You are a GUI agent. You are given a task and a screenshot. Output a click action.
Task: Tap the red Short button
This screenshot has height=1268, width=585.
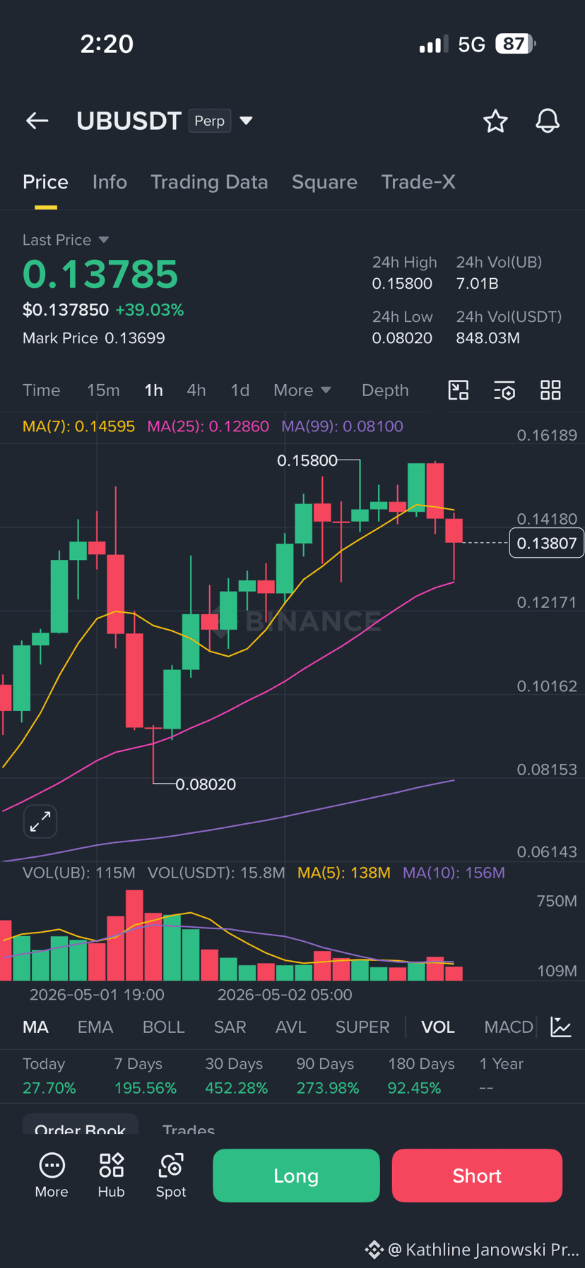(477, 1176)
